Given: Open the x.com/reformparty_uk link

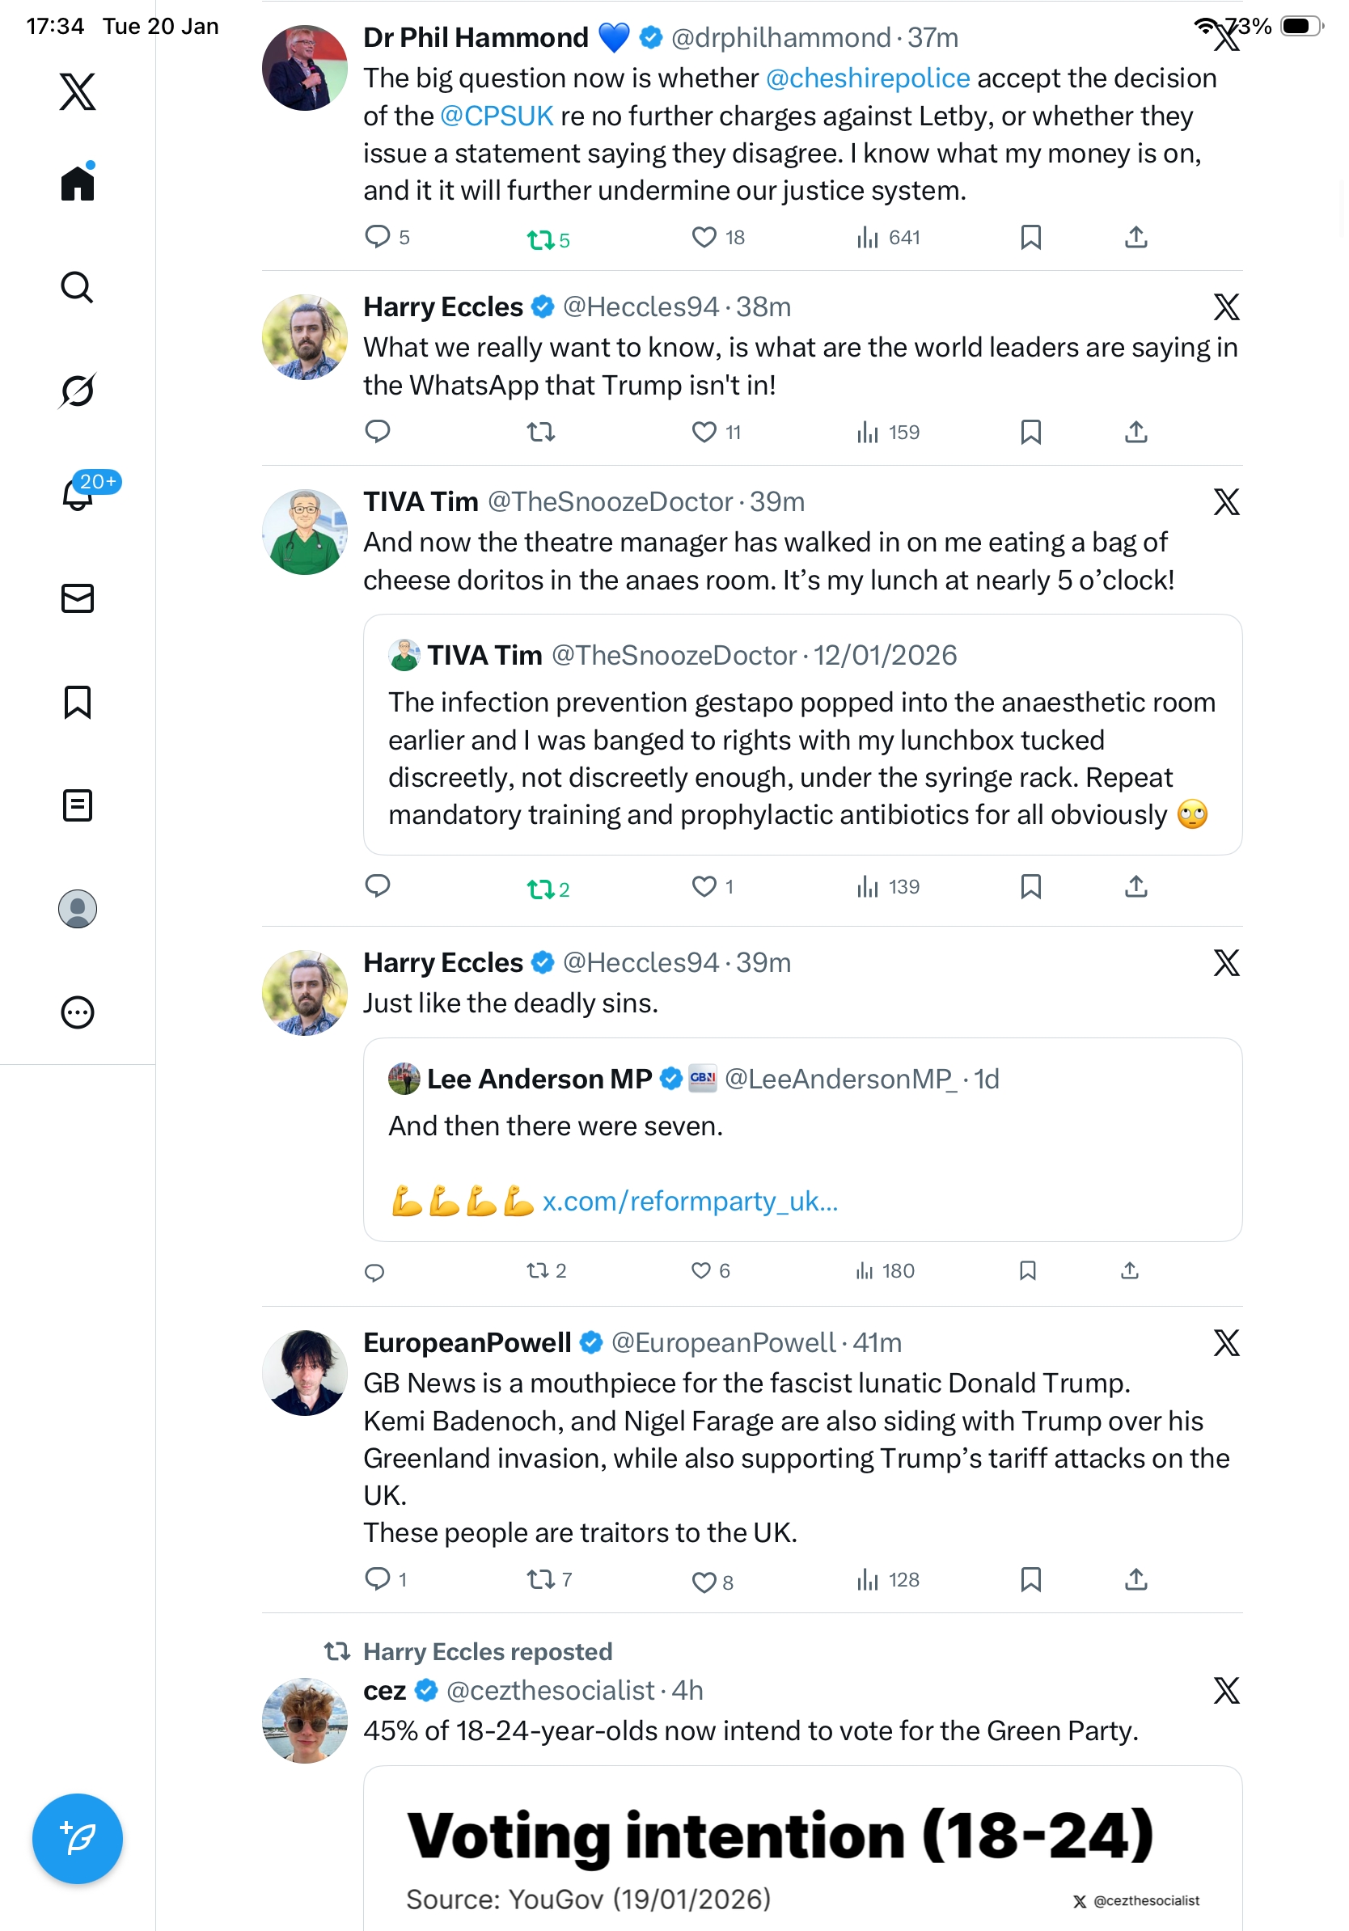Looking at the screenshot, I should coord(690,1201).
